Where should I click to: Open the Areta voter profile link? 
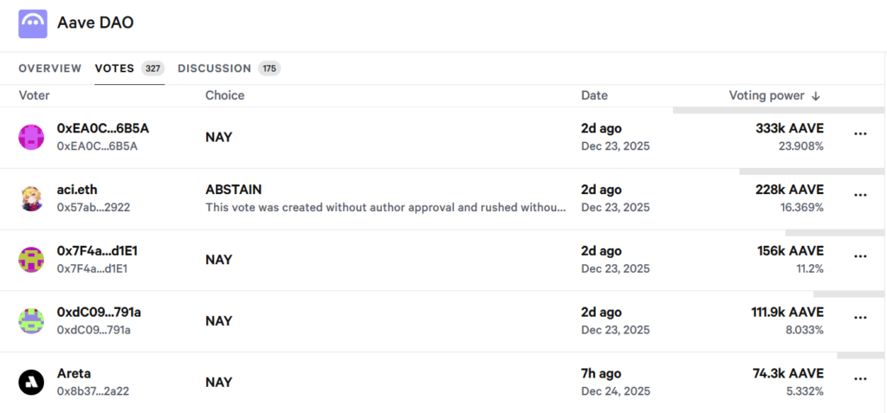pos(74,373)
